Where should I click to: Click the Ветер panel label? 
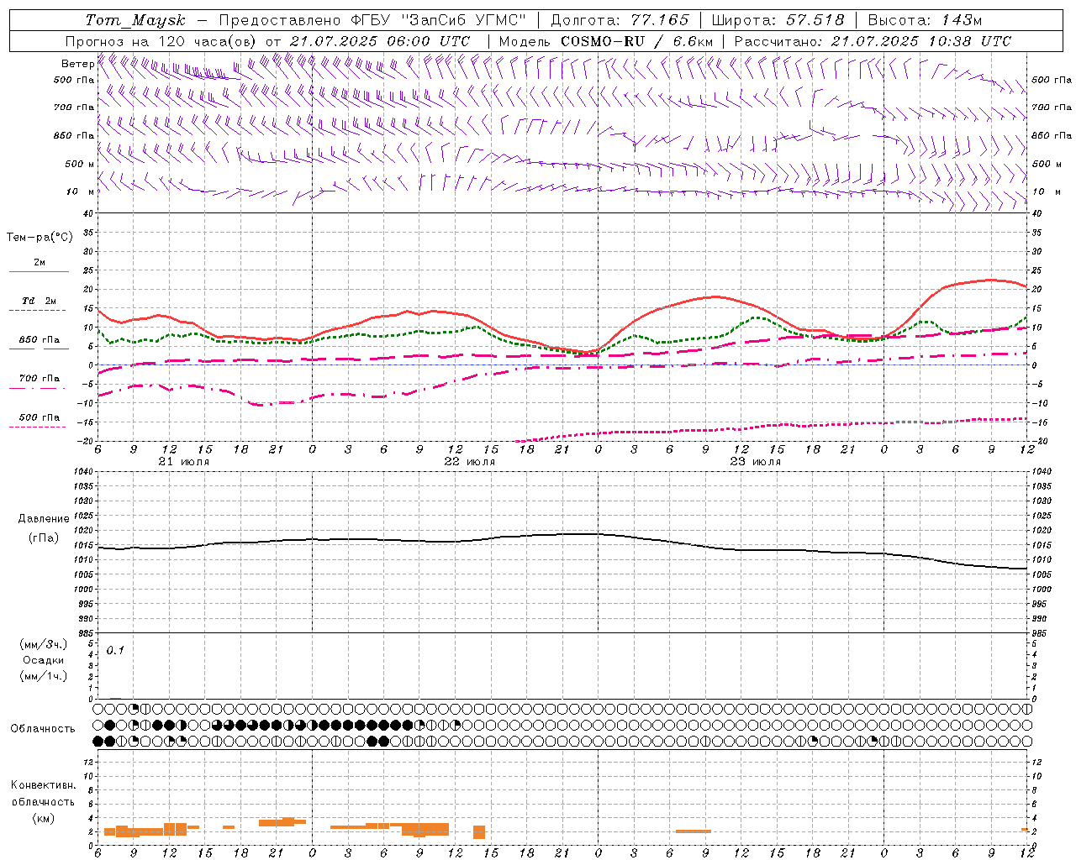coord(77,64)
